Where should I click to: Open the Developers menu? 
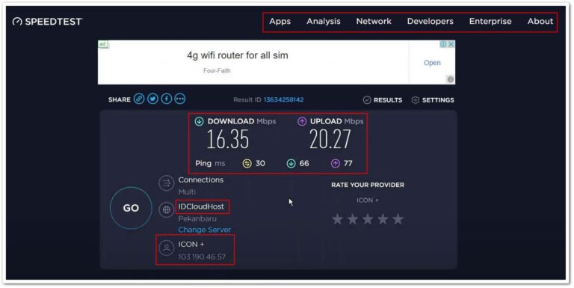coord(430,21)
